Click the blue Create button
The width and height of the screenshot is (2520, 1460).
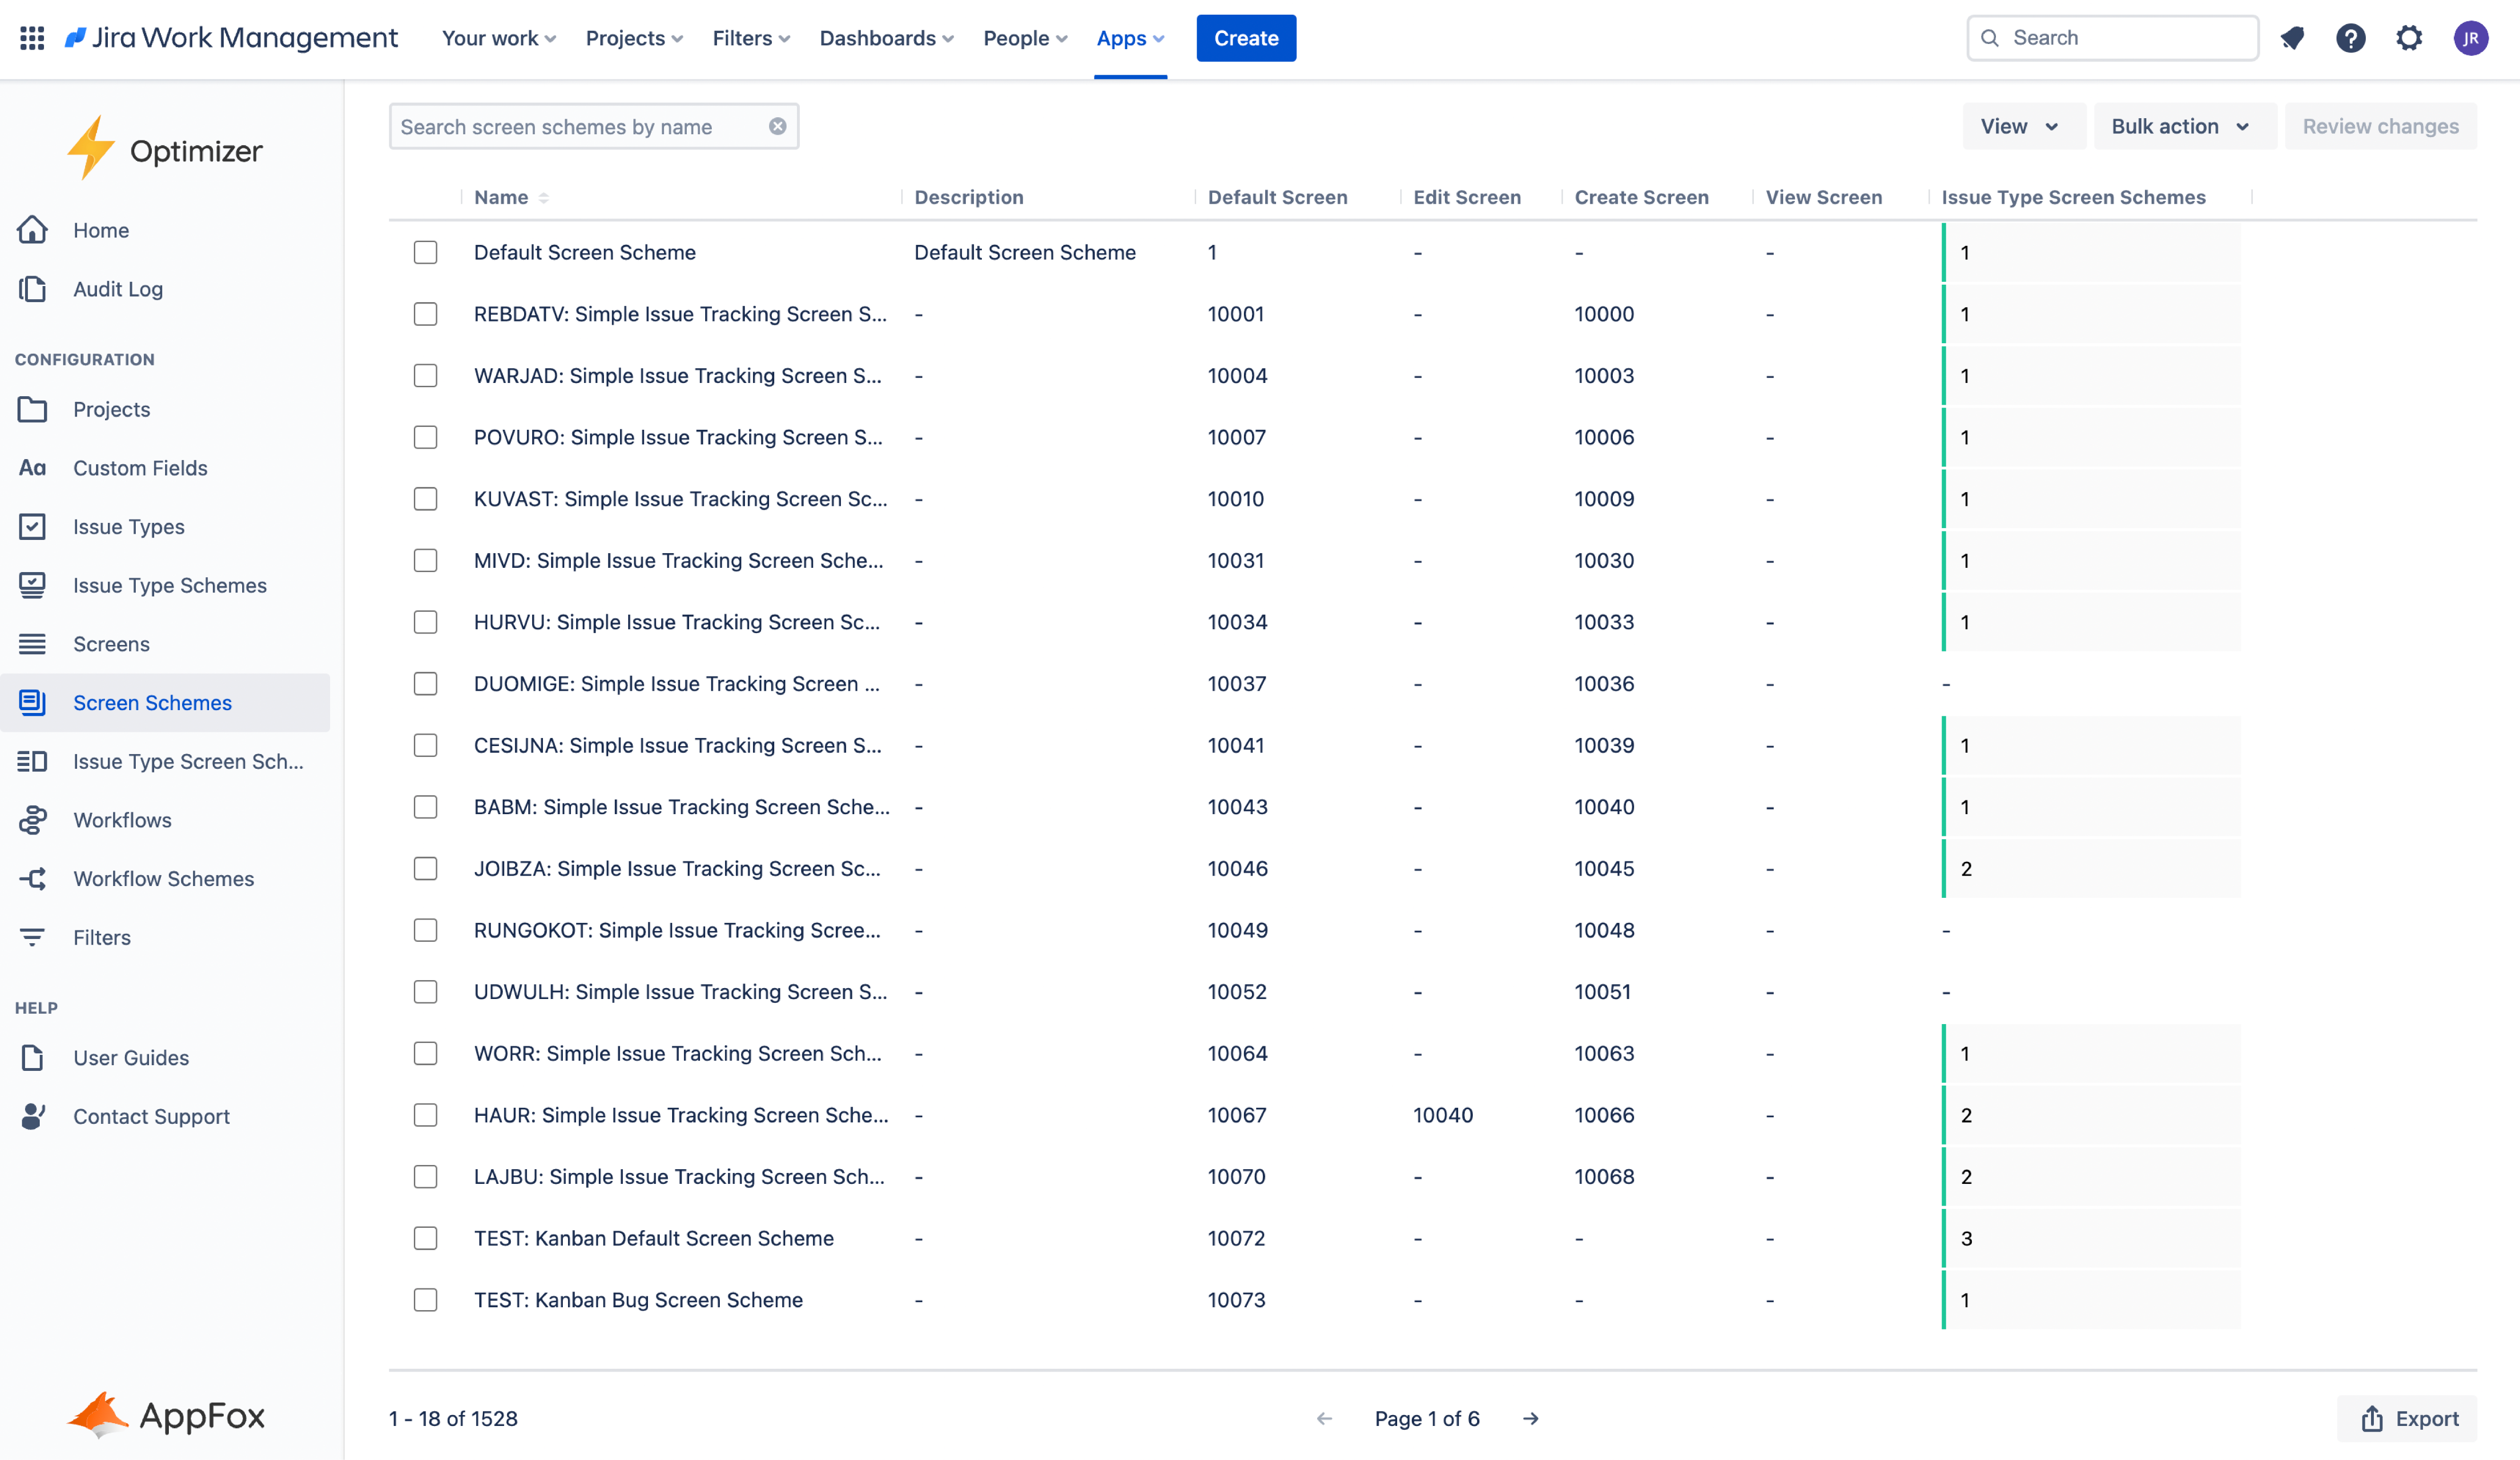tap(1245, 38)
